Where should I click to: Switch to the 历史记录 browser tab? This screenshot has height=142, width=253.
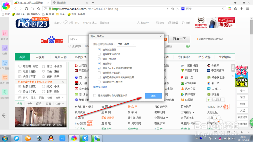pyautogui.click(x=70, y=3)
